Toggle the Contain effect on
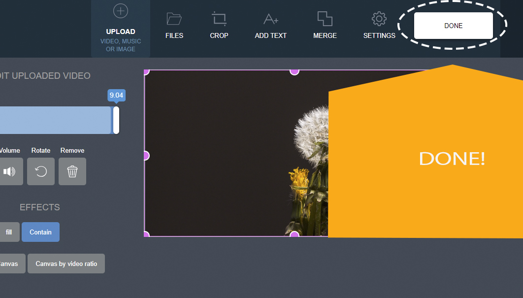Screen dimensions: 523x298 40,232
